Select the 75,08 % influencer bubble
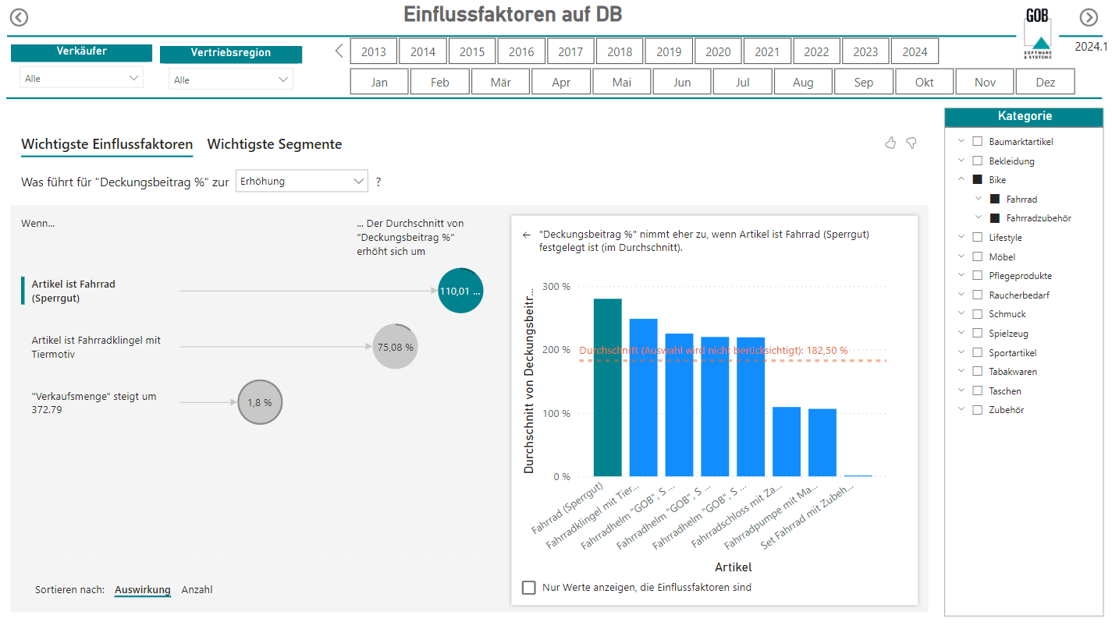1112x629 pixels. point(395,347)
